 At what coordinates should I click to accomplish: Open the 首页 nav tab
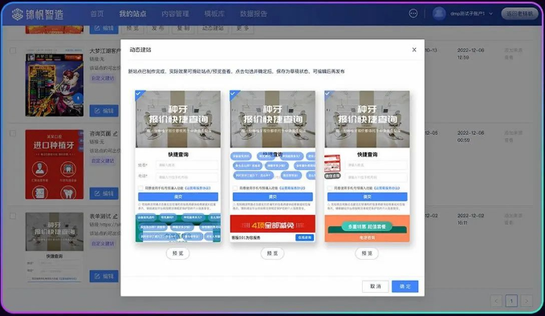click(97, 14)
